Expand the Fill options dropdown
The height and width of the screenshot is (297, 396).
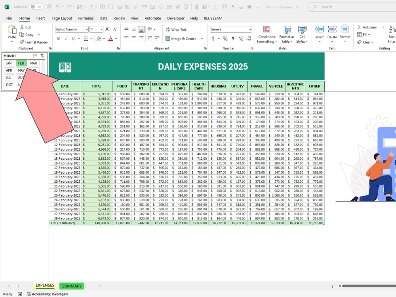[x=369, y=34]
